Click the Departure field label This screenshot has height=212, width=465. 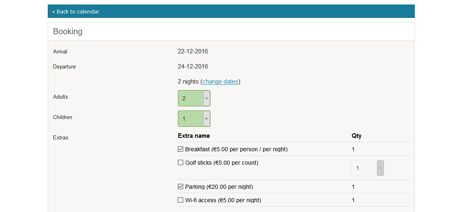pos(64,67)
